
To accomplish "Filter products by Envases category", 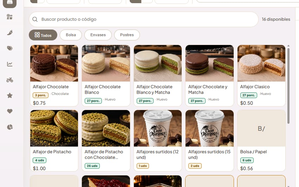I will 98,35.
